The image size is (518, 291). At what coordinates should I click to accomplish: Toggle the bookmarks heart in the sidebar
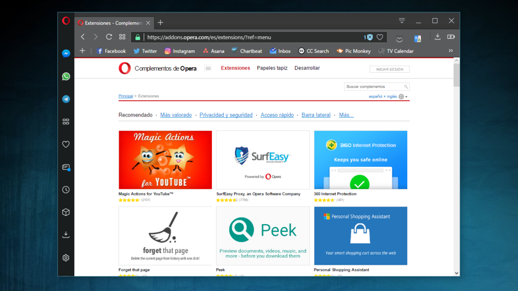pos(65,144)
